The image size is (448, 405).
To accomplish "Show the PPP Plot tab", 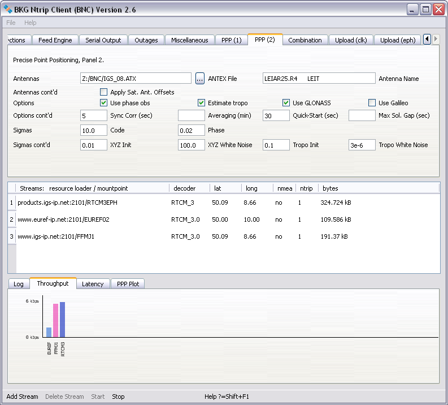I will click(128, 284).
